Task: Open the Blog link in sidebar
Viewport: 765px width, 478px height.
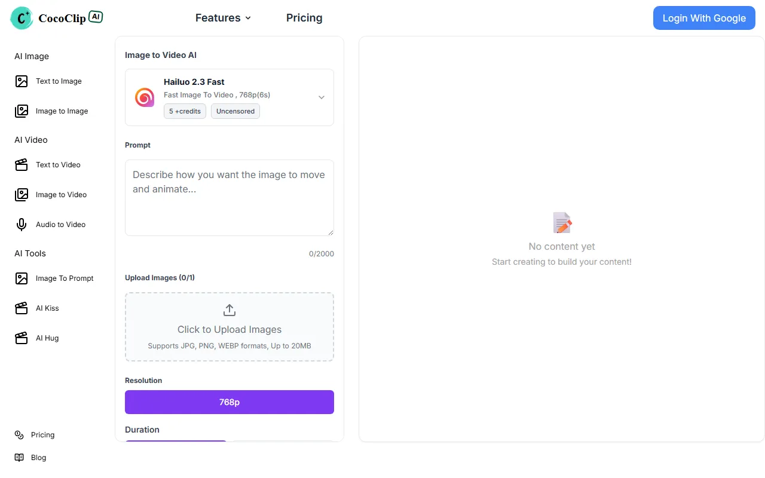Action: pyautogui.click(x=38, y=458)
